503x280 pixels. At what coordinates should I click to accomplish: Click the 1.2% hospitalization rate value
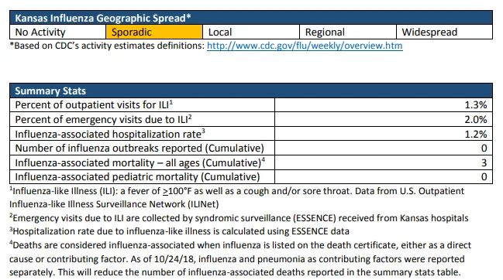click(x=476, y=135)
